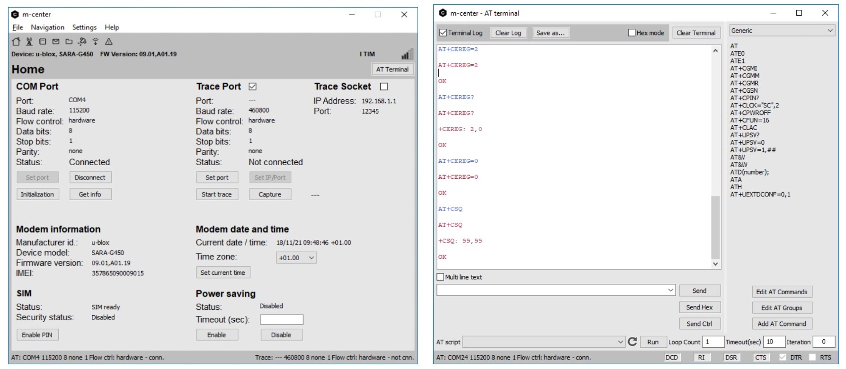Viewport: 846px width, 369px height.
Task: Select ATD(number); in the command list
Action: pyautogui.click(x=749, y=172)
